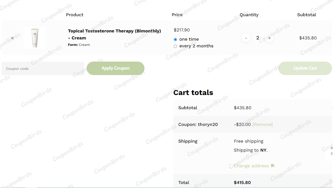Click the Free shipping text
The height and width of the screenshot is (188, 333).
[x=249, y=141]
